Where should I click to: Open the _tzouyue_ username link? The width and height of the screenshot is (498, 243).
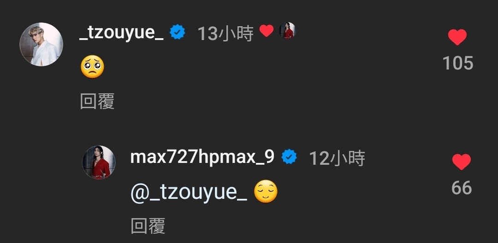pyautogui.click(x=121, y=33)
